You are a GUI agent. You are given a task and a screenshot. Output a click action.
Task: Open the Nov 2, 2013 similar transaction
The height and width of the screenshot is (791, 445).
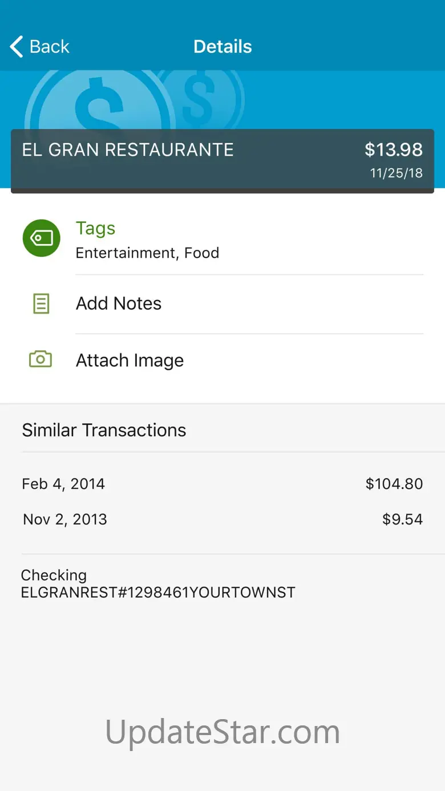pyautogui.click(x=65, y=520)
